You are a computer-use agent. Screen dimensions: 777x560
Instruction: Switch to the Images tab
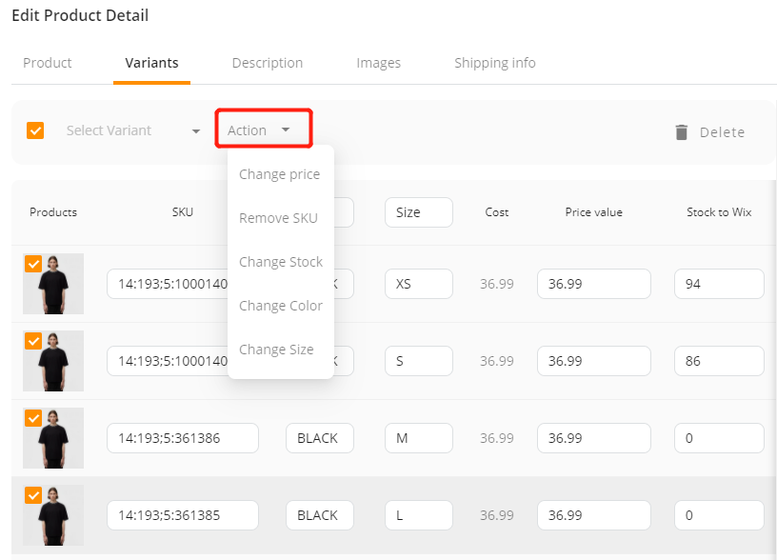click(x=378, y=63)
